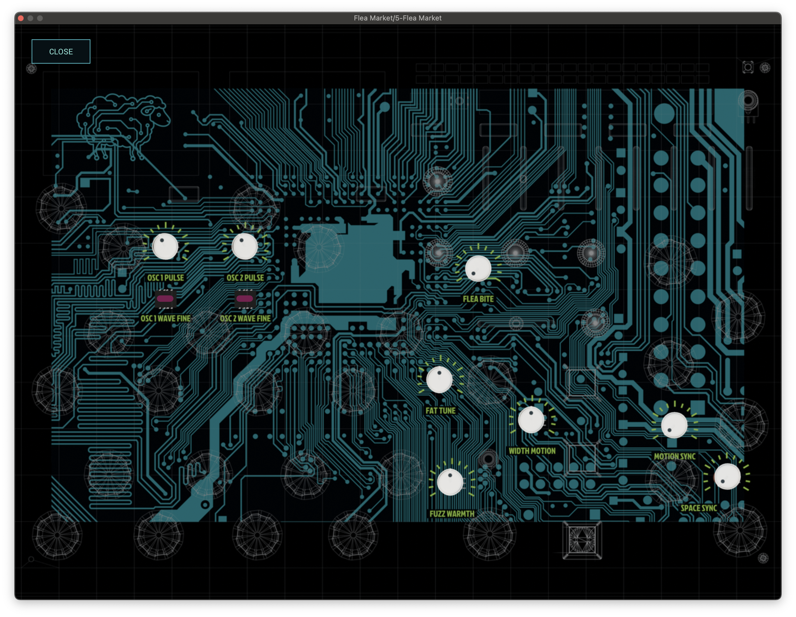Screen dimensions: 796x617
Task: Click the FUZZ WARMTH label
Action: (452, 514)
